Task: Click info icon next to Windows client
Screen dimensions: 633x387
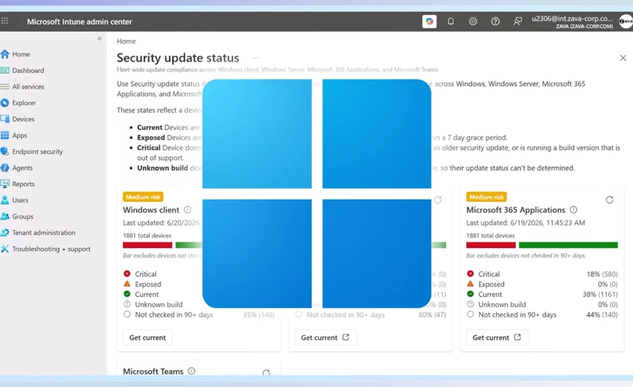Action: [x=188, y=209]
